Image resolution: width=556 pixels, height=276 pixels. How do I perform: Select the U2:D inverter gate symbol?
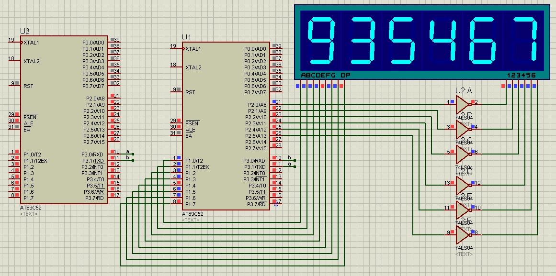463,185
